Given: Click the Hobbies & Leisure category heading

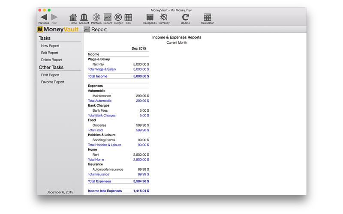Looking at the screenshot, I should pyautogui.click(x=102, y=135).
